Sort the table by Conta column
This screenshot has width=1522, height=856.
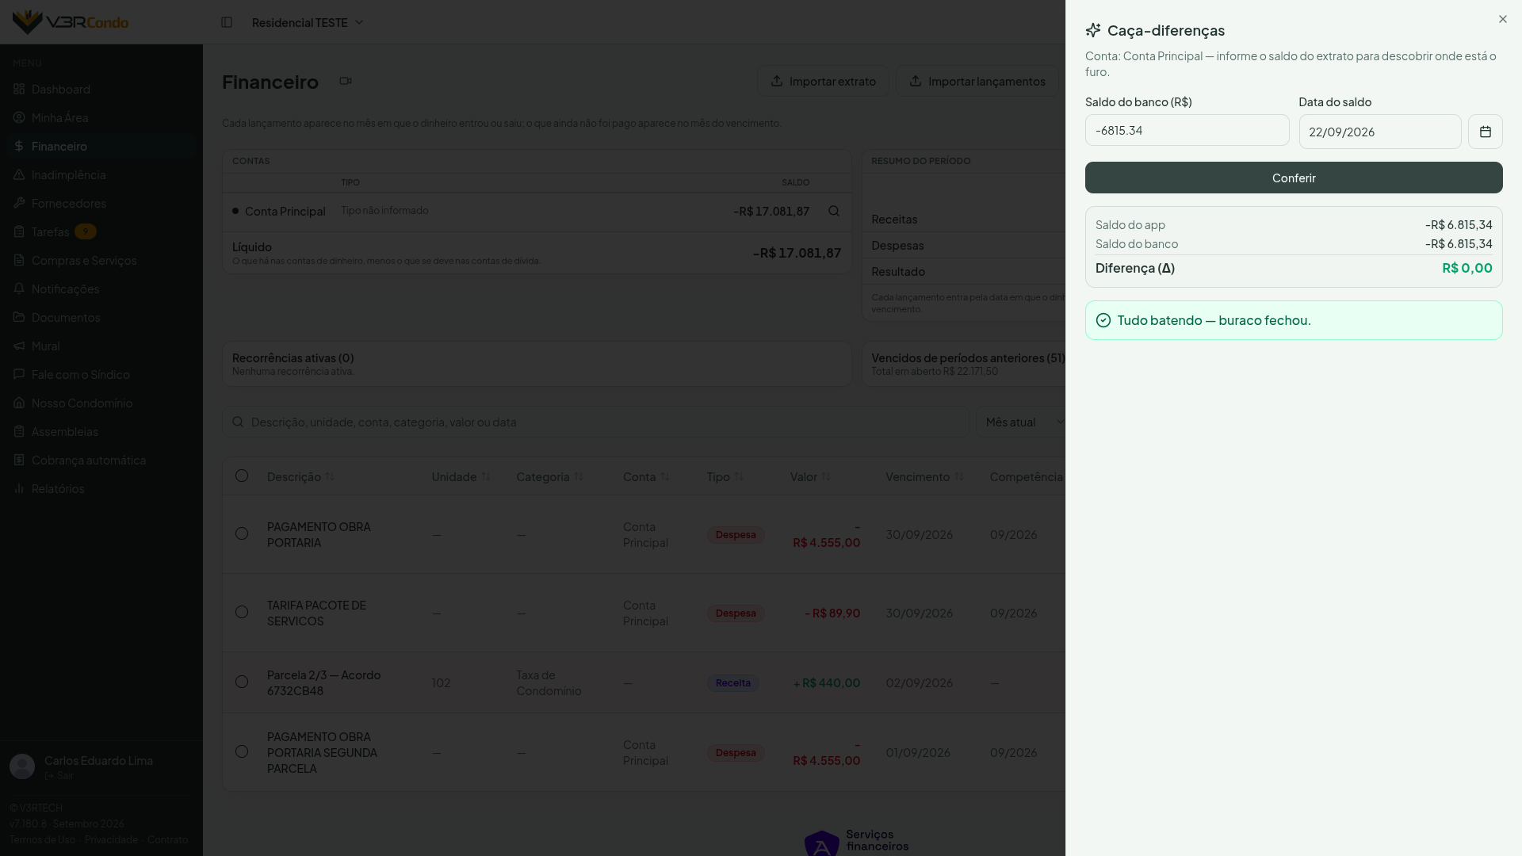[646, 476]
